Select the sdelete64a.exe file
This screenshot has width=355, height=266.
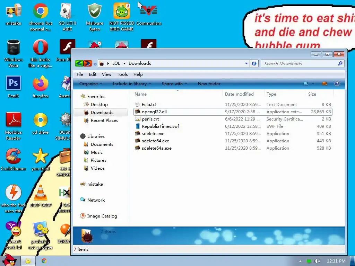[233, 148]
